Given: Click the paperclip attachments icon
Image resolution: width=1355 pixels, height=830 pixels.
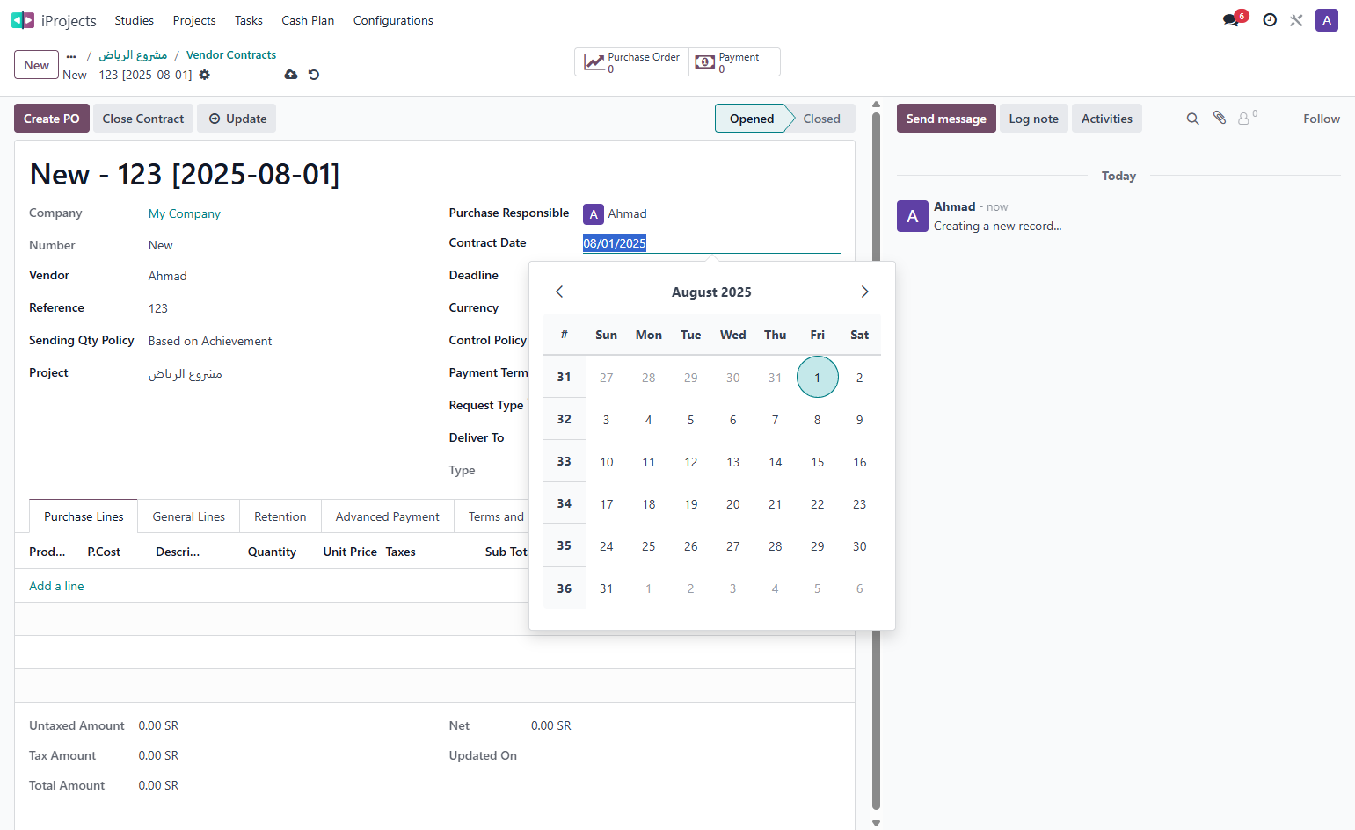Looking at the screenshot, I should coord(1220,118).
